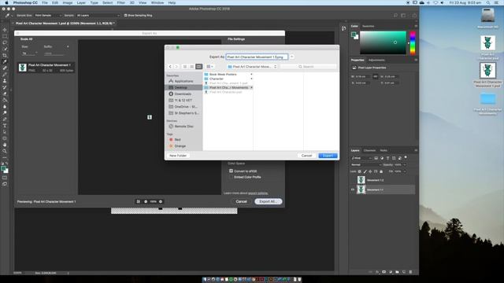Toggle Embed Color Profile checkbox
Viewport: 504px width, 283px height.
[231, 177]
